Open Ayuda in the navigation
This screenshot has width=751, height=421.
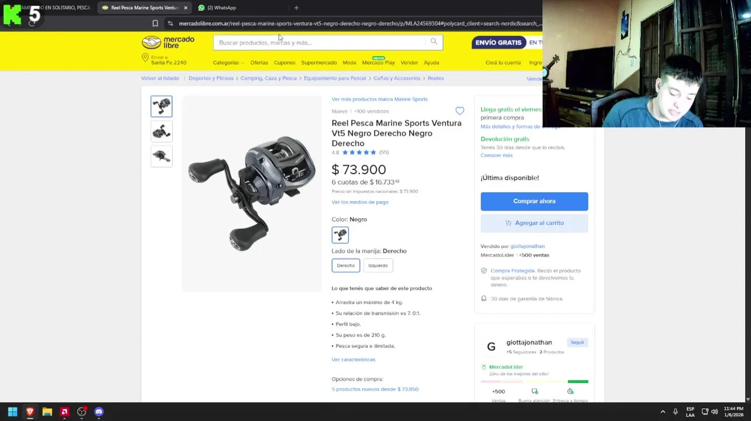[431, 63]
